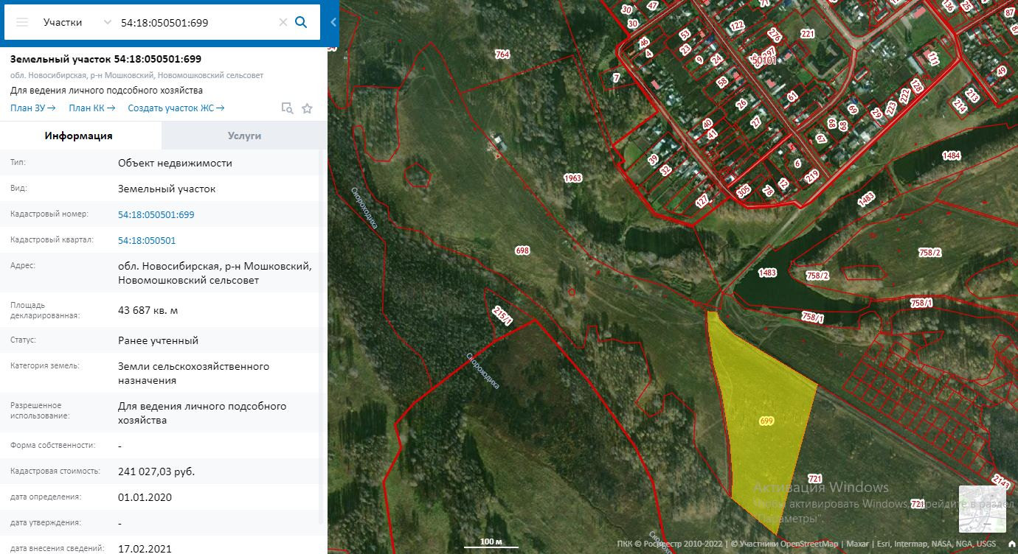This screenshot has height=554, width=1018.
Task: Click the date value 01.01.2020
Action: (145, 497)
